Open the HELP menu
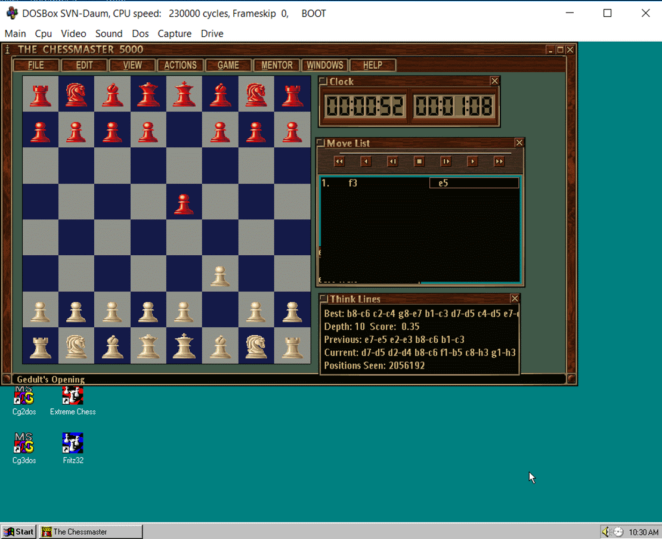The width and height of the screenshot is (662, 539). pos(373,66)
